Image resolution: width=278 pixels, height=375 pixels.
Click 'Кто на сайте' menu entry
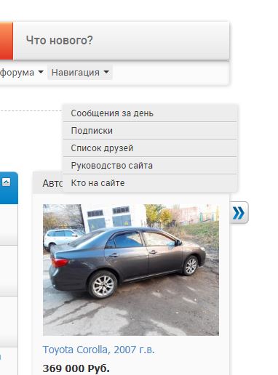150,183
